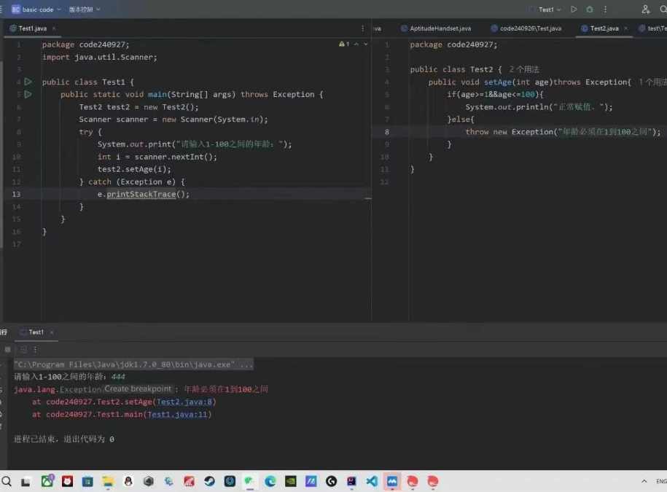Start debugging with the bug icon

tap(590, 9)
